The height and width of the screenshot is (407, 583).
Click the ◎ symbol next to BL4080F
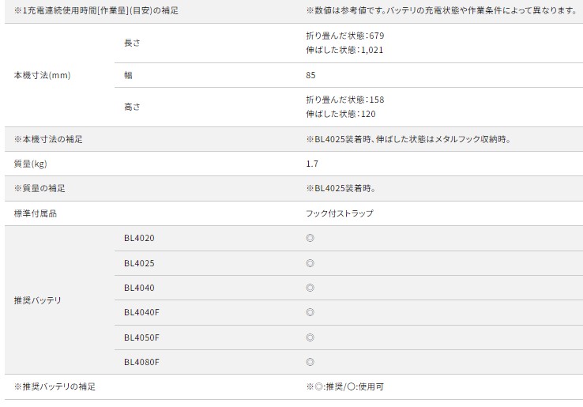(x=310, y=362)
